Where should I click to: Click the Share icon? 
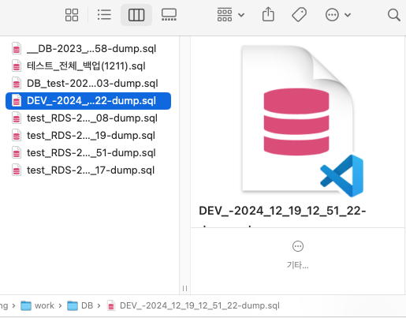coord(268,14)
